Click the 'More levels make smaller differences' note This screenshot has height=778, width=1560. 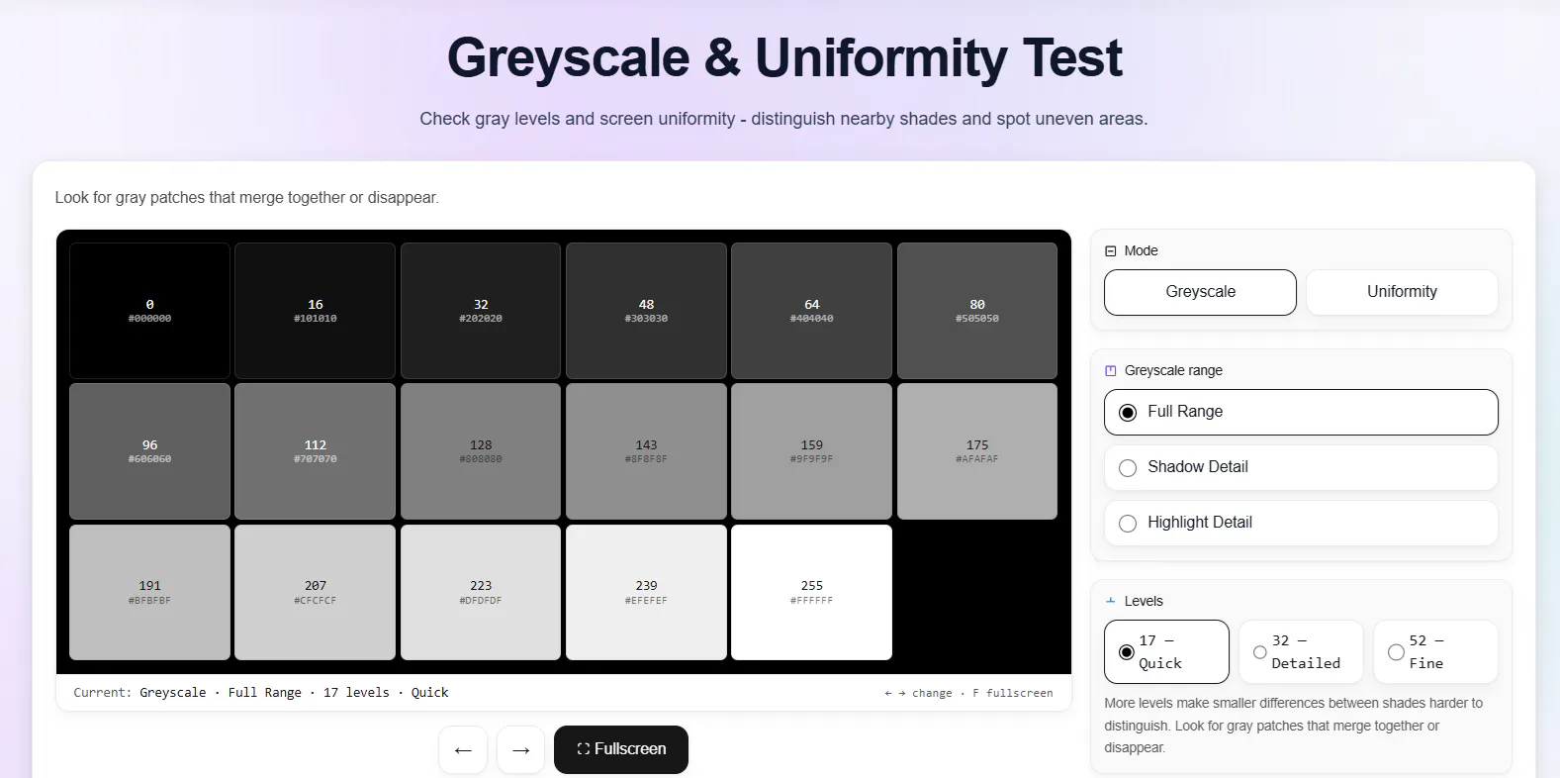(1294, 726)
